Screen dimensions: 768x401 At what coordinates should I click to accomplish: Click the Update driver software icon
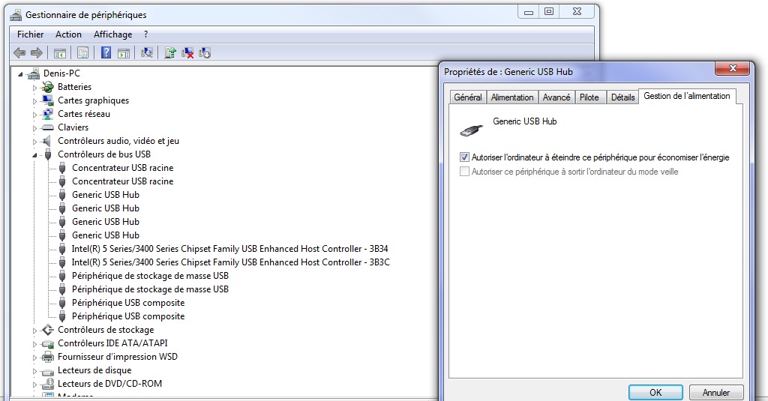click(x=170, y=52)
